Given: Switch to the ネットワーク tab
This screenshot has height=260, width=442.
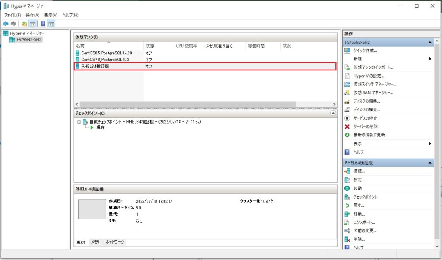Looking at the screenshot, I should coord(115,242).
